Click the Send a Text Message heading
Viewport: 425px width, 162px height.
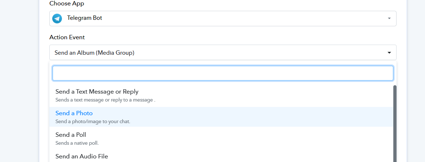(97, 91)
